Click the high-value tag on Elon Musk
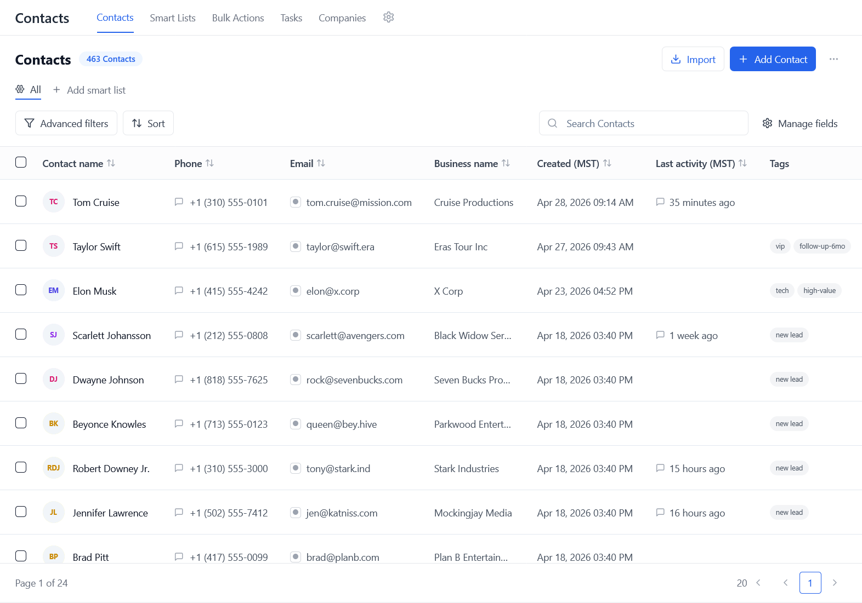Image resolution: width=862 pixels, height=603 pixels. click(819, 291)
